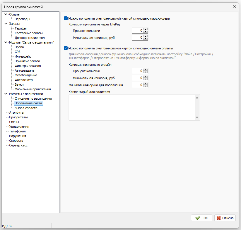Collapse the "Общие" tree node
This screenshot has height=230, width=241.
[6, 14]
